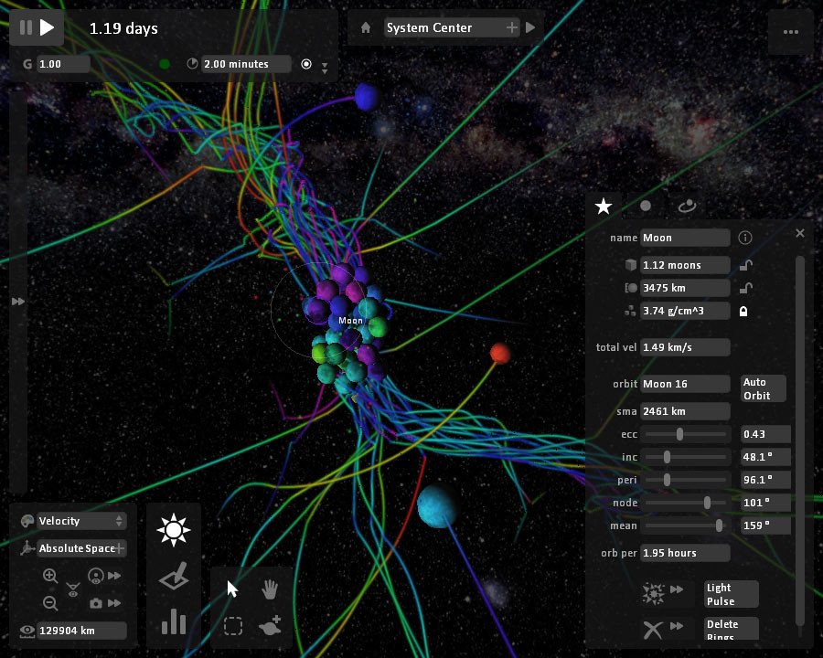
Task: Select the pointer cursor tool
Action: click(x=232, y=589)
